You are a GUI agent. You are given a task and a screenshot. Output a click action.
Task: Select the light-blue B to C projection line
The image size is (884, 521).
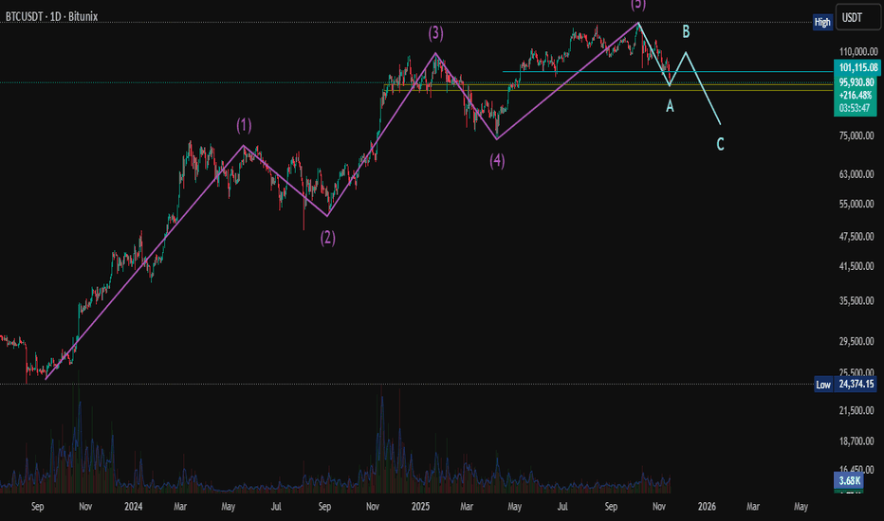(703, 88)
